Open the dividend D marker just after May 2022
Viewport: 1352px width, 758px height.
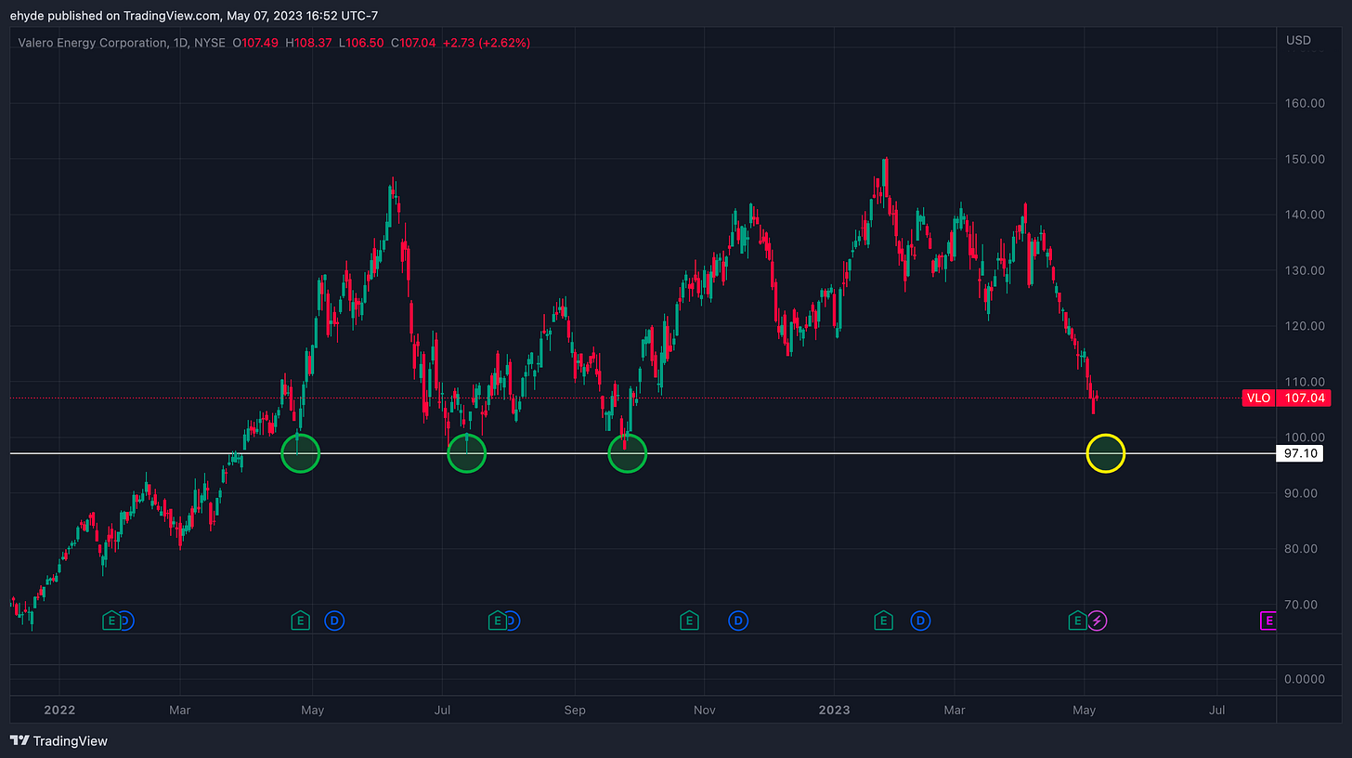(333, 621)
